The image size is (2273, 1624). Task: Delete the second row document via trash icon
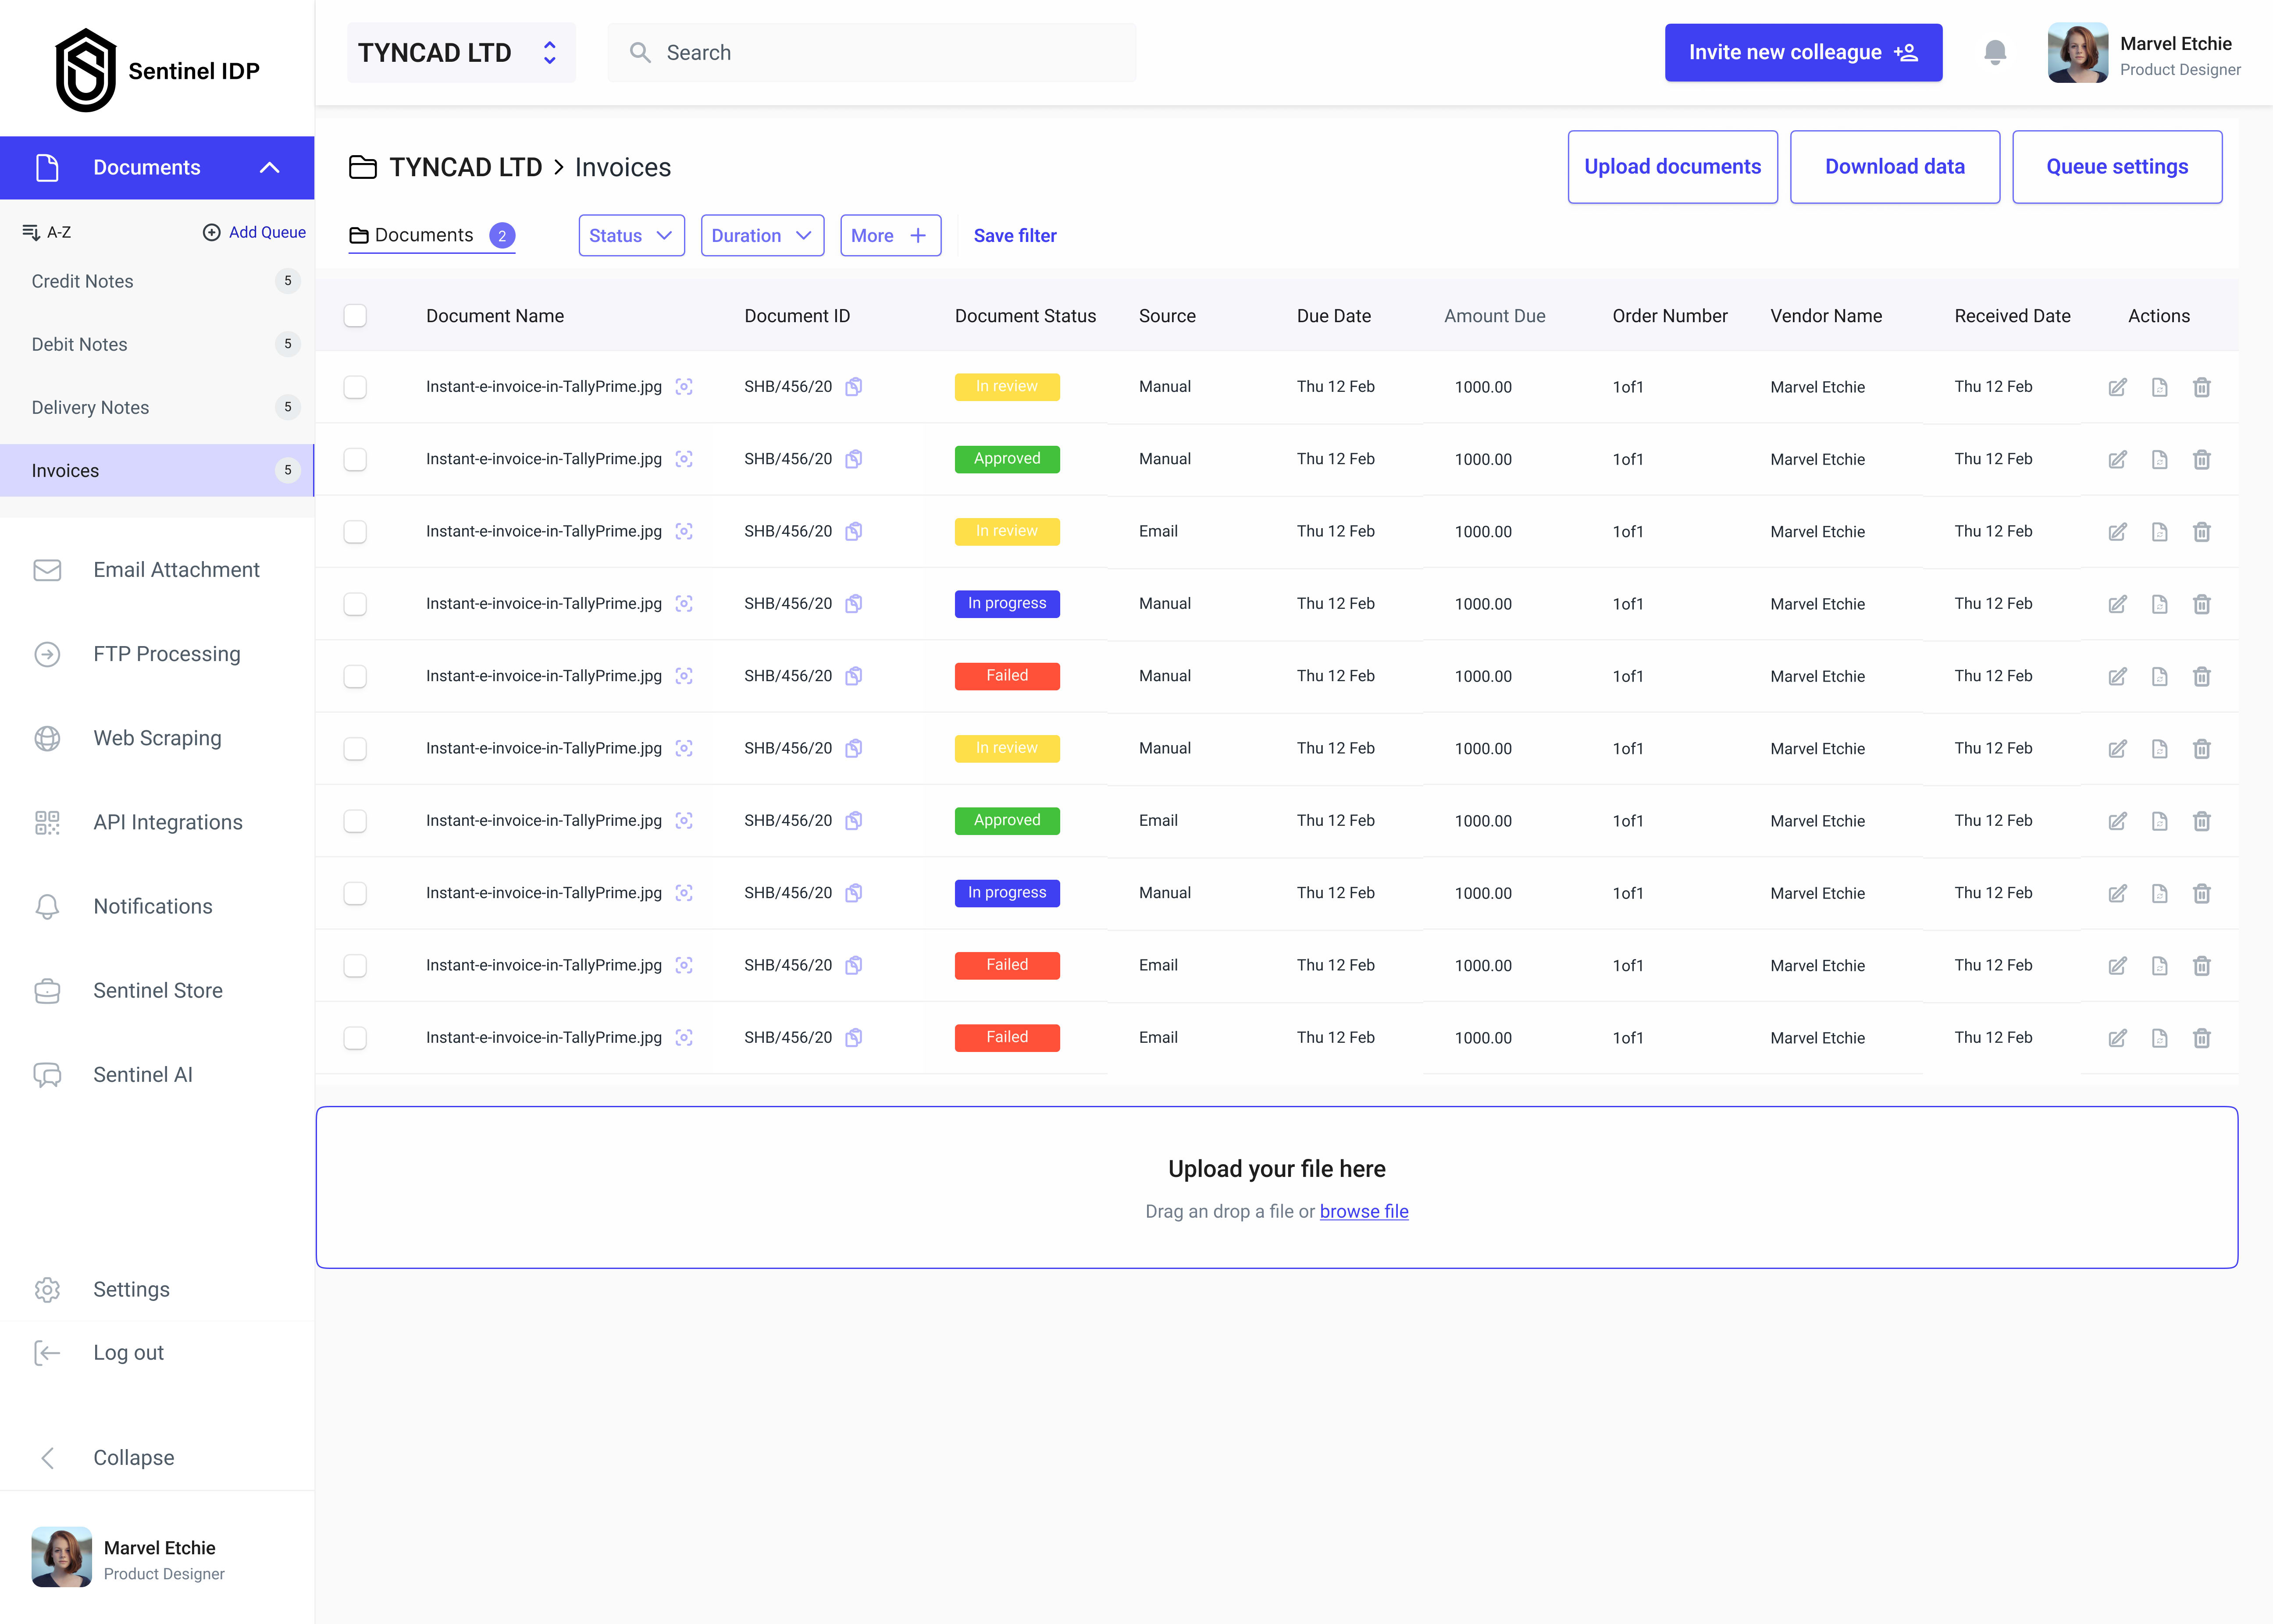point(2201,460)
